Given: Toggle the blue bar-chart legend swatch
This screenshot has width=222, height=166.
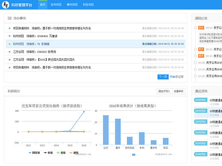Looking at the screenshot, I should click(134, 155).
